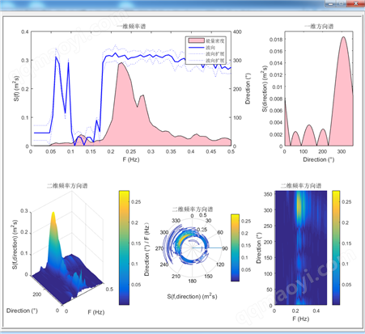Click the 二维频率方向谱 title above the polar plot
Screen dimensions: 365x334
point(193,209)
